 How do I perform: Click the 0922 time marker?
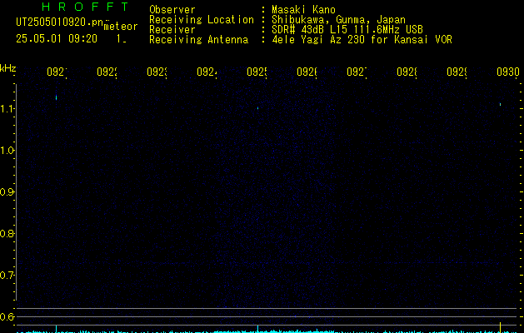tap(107, 72)
